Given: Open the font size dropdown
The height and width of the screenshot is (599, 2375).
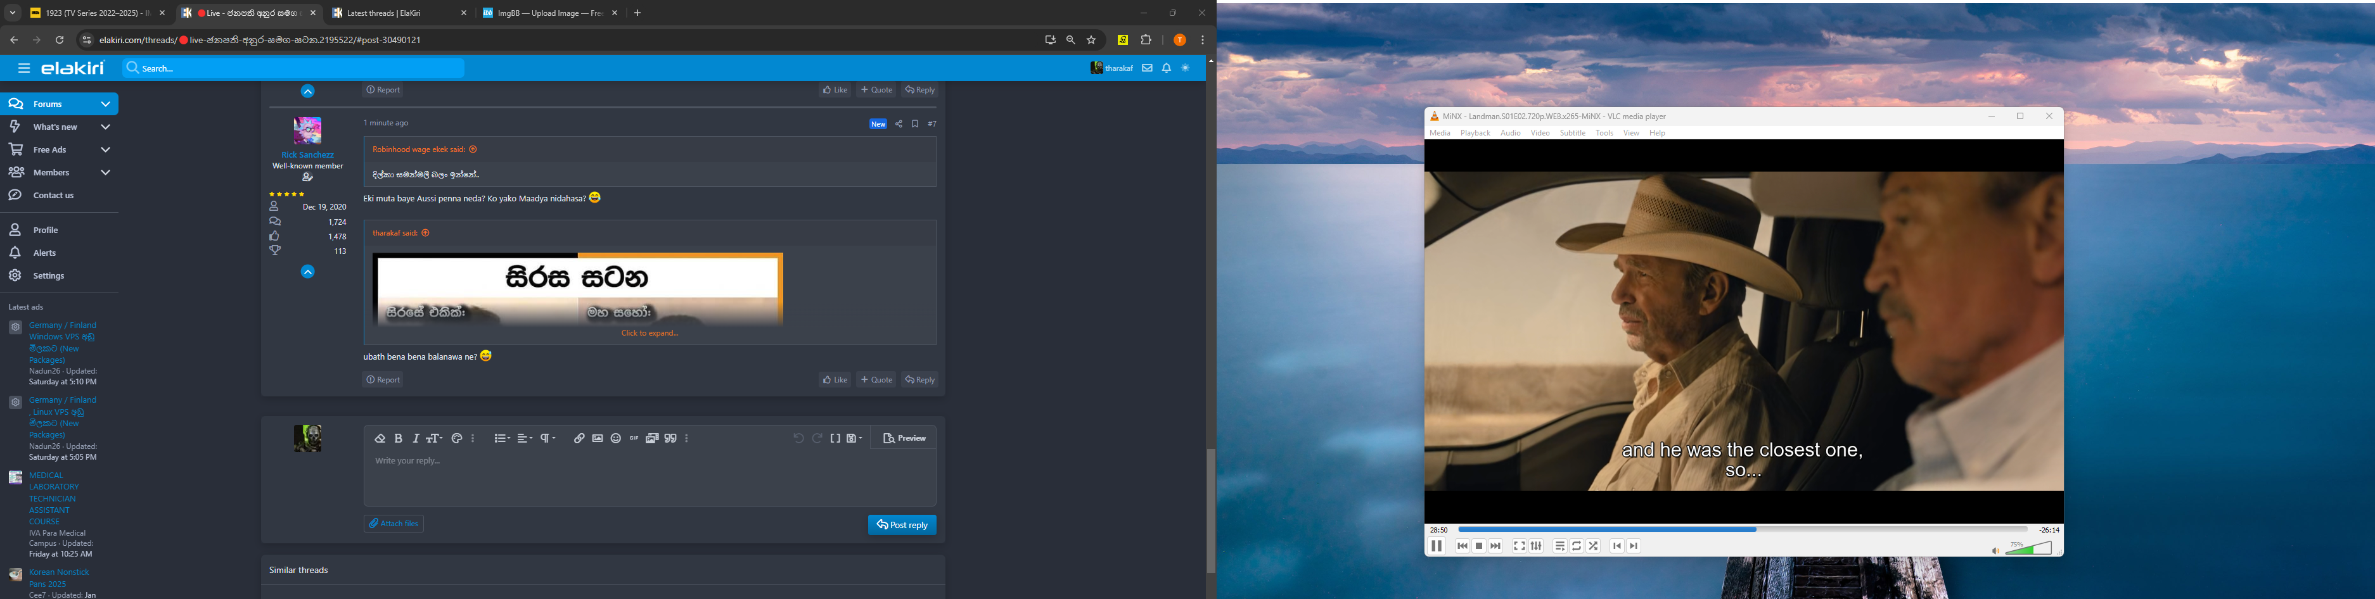Looking at the screenshot, I should (434, 439).
